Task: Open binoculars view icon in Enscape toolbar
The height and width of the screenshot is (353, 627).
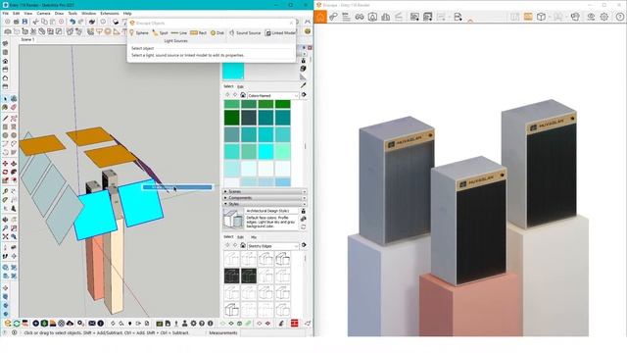Action: coord(360,17)
